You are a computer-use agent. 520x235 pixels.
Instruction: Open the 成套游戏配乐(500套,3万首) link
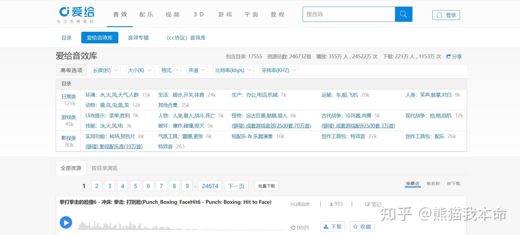tap(358, 126)
